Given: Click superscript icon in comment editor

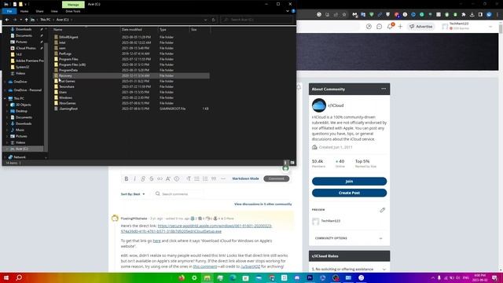Looking at the screenshot, I should pyautogui.click(x=168, y=178).
